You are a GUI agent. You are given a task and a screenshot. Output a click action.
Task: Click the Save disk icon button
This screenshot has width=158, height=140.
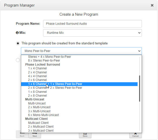pyautogui.click(x=85, y=134)
